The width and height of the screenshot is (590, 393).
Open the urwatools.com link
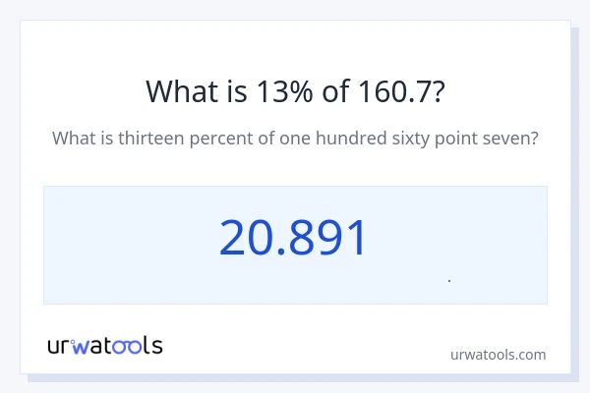[498, 354]
